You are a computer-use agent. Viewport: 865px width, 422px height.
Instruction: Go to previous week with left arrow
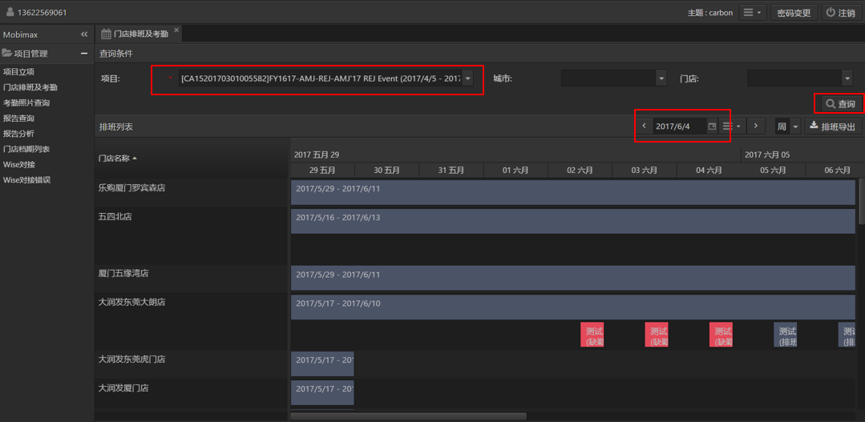644,127
